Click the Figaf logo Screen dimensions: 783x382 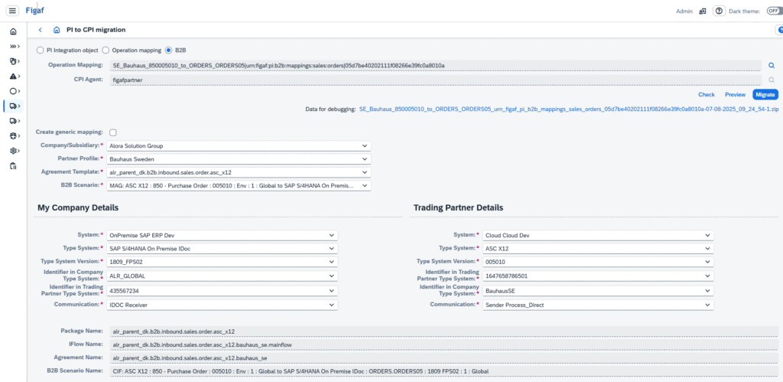pos(35,10)
